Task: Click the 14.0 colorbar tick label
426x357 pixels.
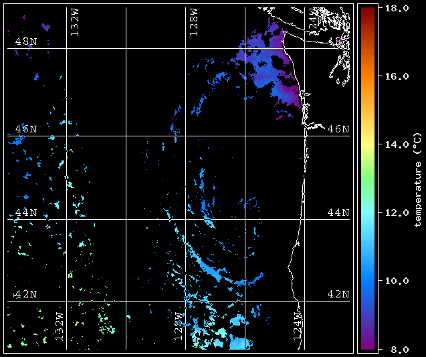Action: [x=389, y=144]
